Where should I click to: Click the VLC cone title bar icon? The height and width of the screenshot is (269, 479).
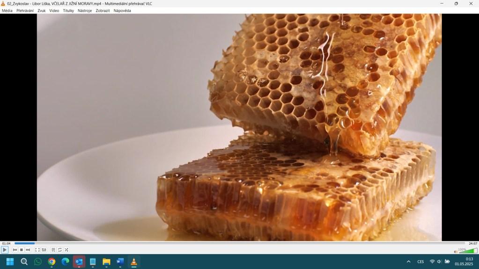pyautogui.click(x=3, y=4)
